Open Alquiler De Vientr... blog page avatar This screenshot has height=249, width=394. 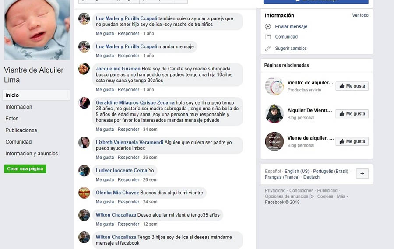pyautogui.click(x=274, y=114)
